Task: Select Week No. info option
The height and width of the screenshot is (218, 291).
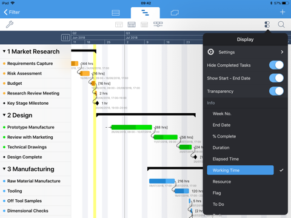Action: point(222,114)
